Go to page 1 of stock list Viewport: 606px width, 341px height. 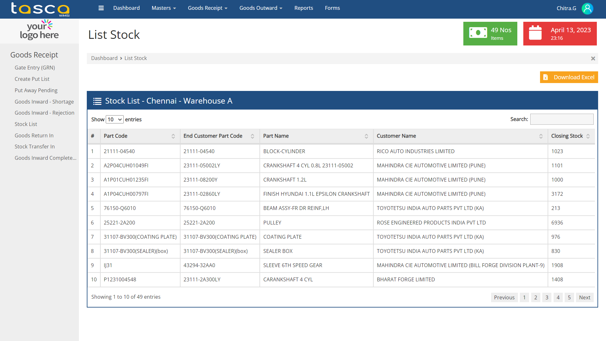(524, 297)
